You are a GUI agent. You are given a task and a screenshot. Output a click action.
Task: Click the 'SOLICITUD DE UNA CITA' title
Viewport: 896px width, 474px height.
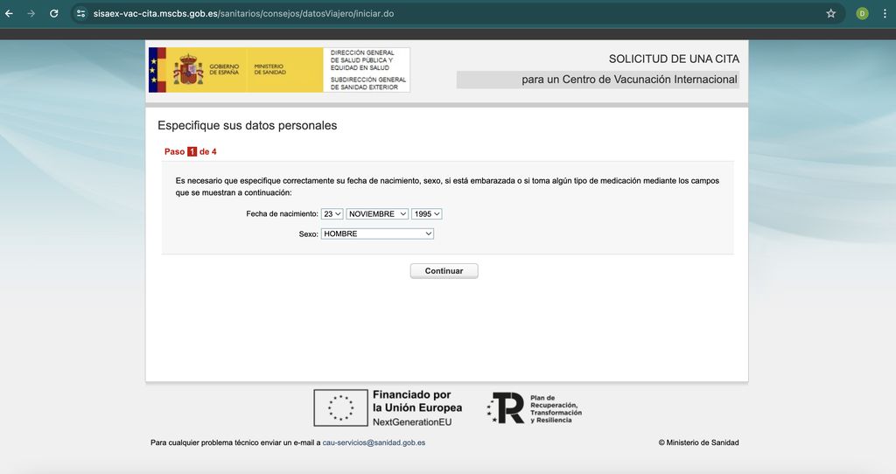point(674,59)
